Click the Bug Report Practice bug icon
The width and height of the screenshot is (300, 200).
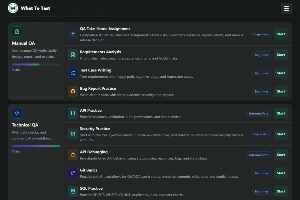coord(73,91)
